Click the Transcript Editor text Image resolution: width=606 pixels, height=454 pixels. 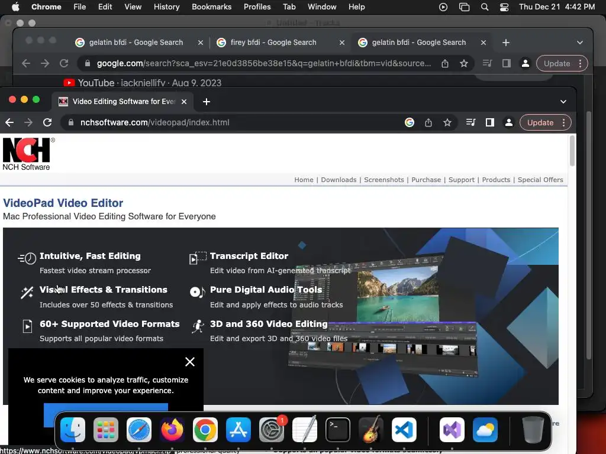tap(249, 256)
